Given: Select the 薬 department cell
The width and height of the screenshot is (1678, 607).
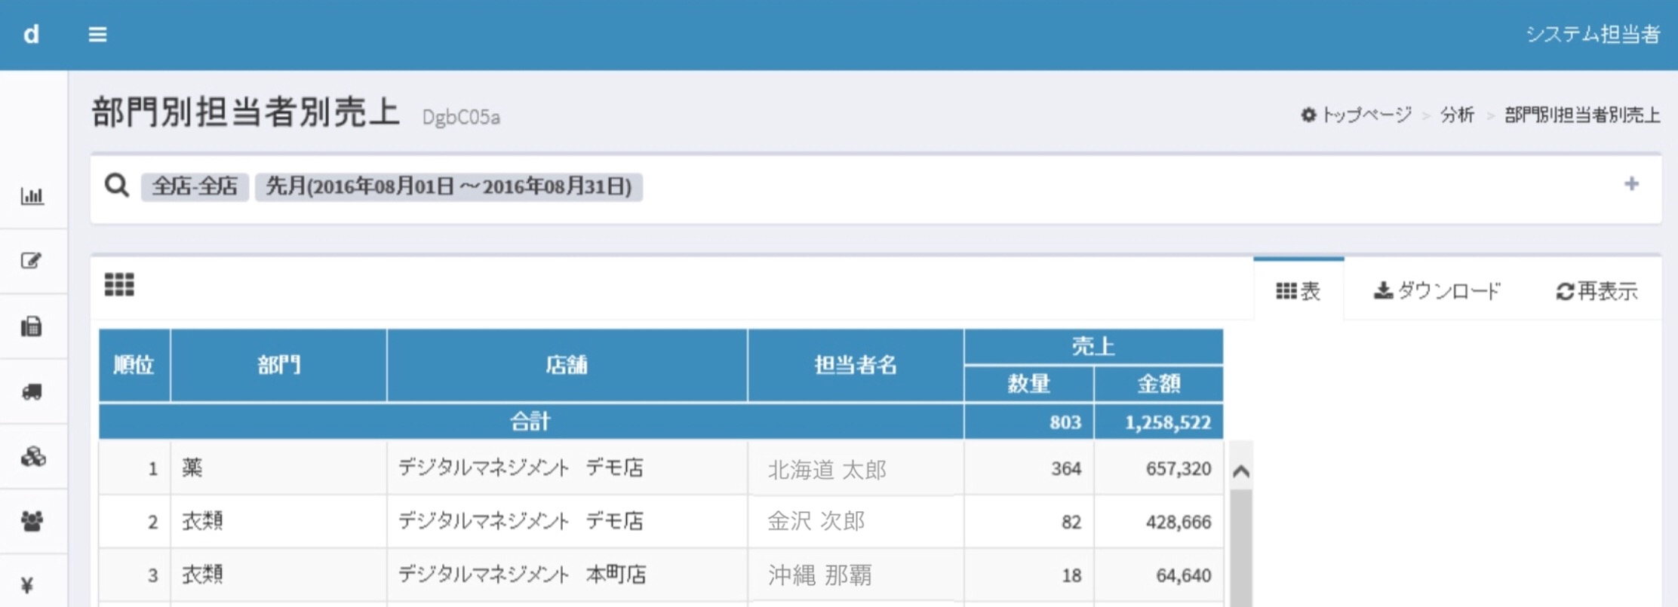Looking at the screenshot, I should [x=279, y=468].
